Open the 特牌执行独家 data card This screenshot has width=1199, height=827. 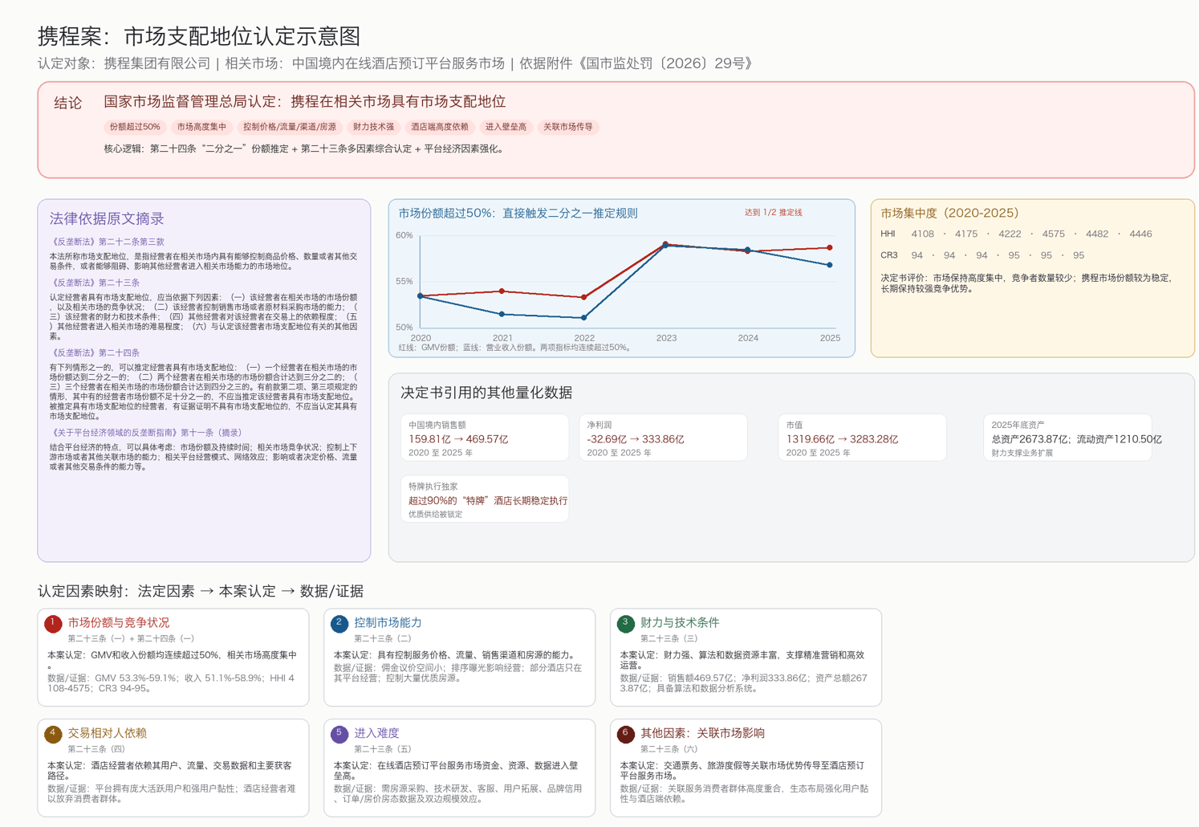[485, 499]
